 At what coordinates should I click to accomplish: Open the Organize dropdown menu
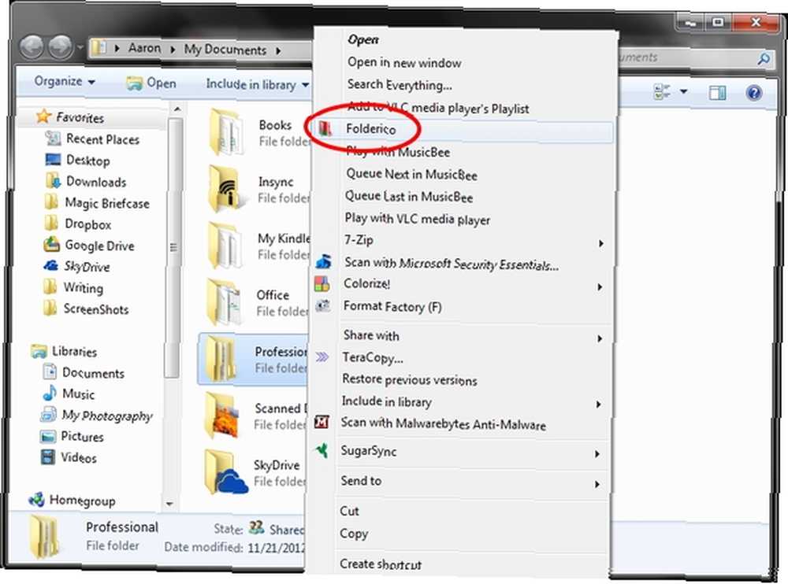pos(65,81)
